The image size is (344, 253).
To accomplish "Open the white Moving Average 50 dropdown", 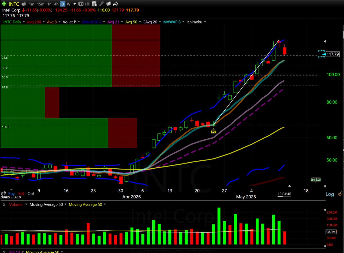I will (66, 204).
